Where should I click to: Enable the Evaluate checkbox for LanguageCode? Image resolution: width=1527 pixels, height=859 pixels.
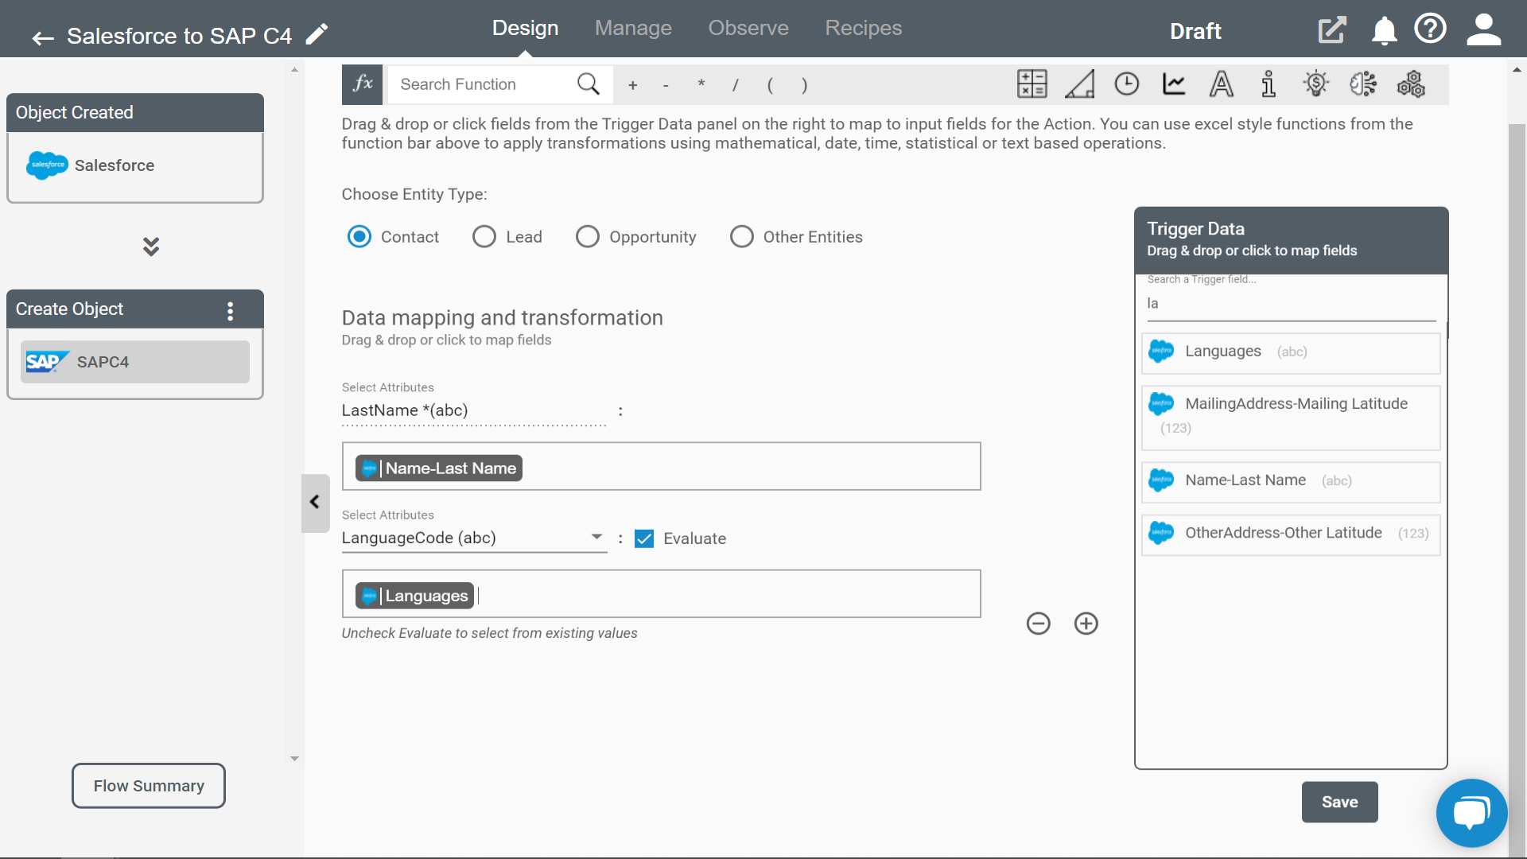[x=644, y=538]
